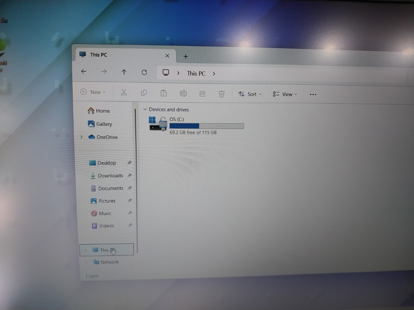This screenshot has width=414, height=310.
Task: Click the Cut scissors icon
Action: click(124, 92)
